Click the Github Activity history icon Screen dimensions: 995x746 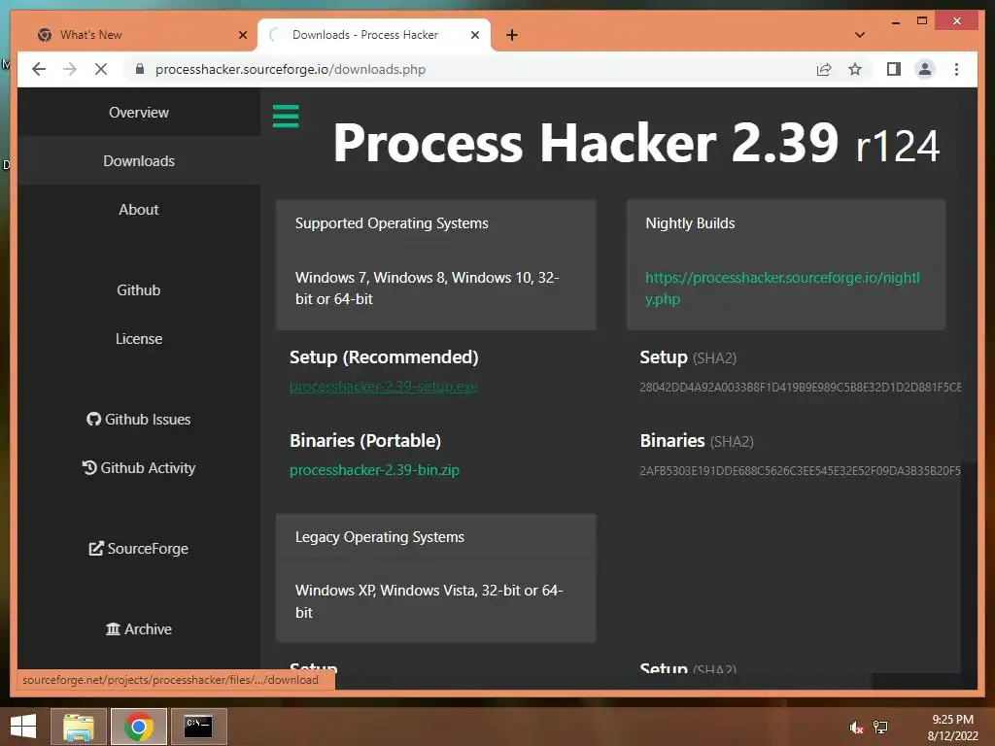[89, 468]
